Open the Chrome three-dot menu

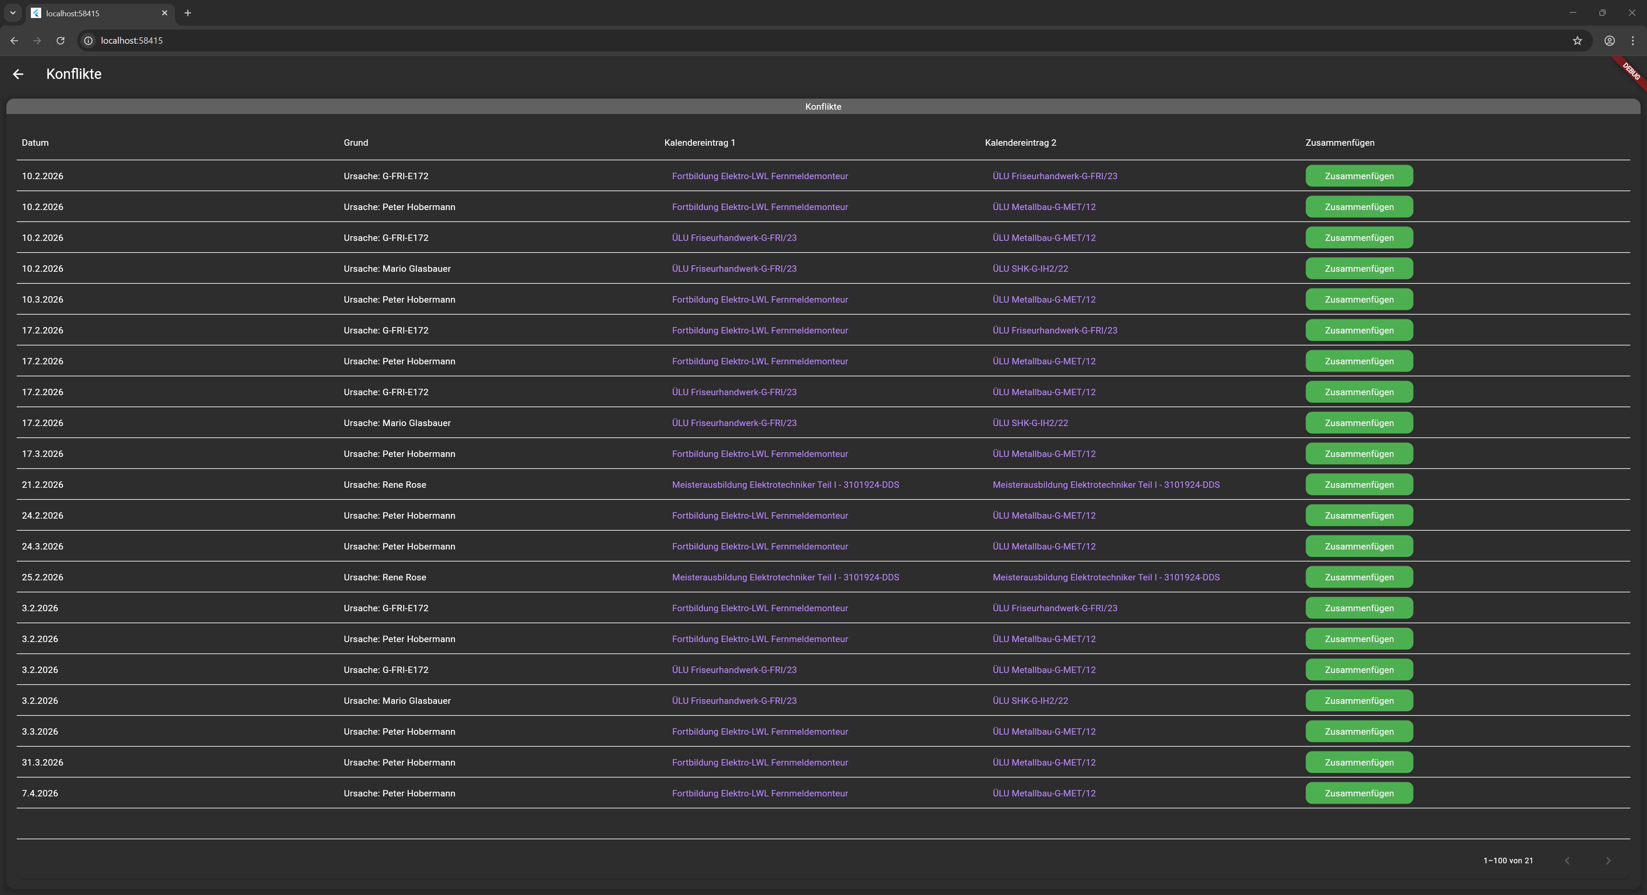(x=1632, y=40)
